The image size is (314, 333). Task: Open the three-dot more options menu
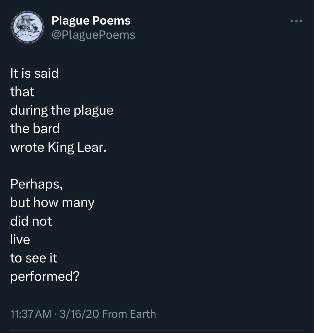[296, 21]
